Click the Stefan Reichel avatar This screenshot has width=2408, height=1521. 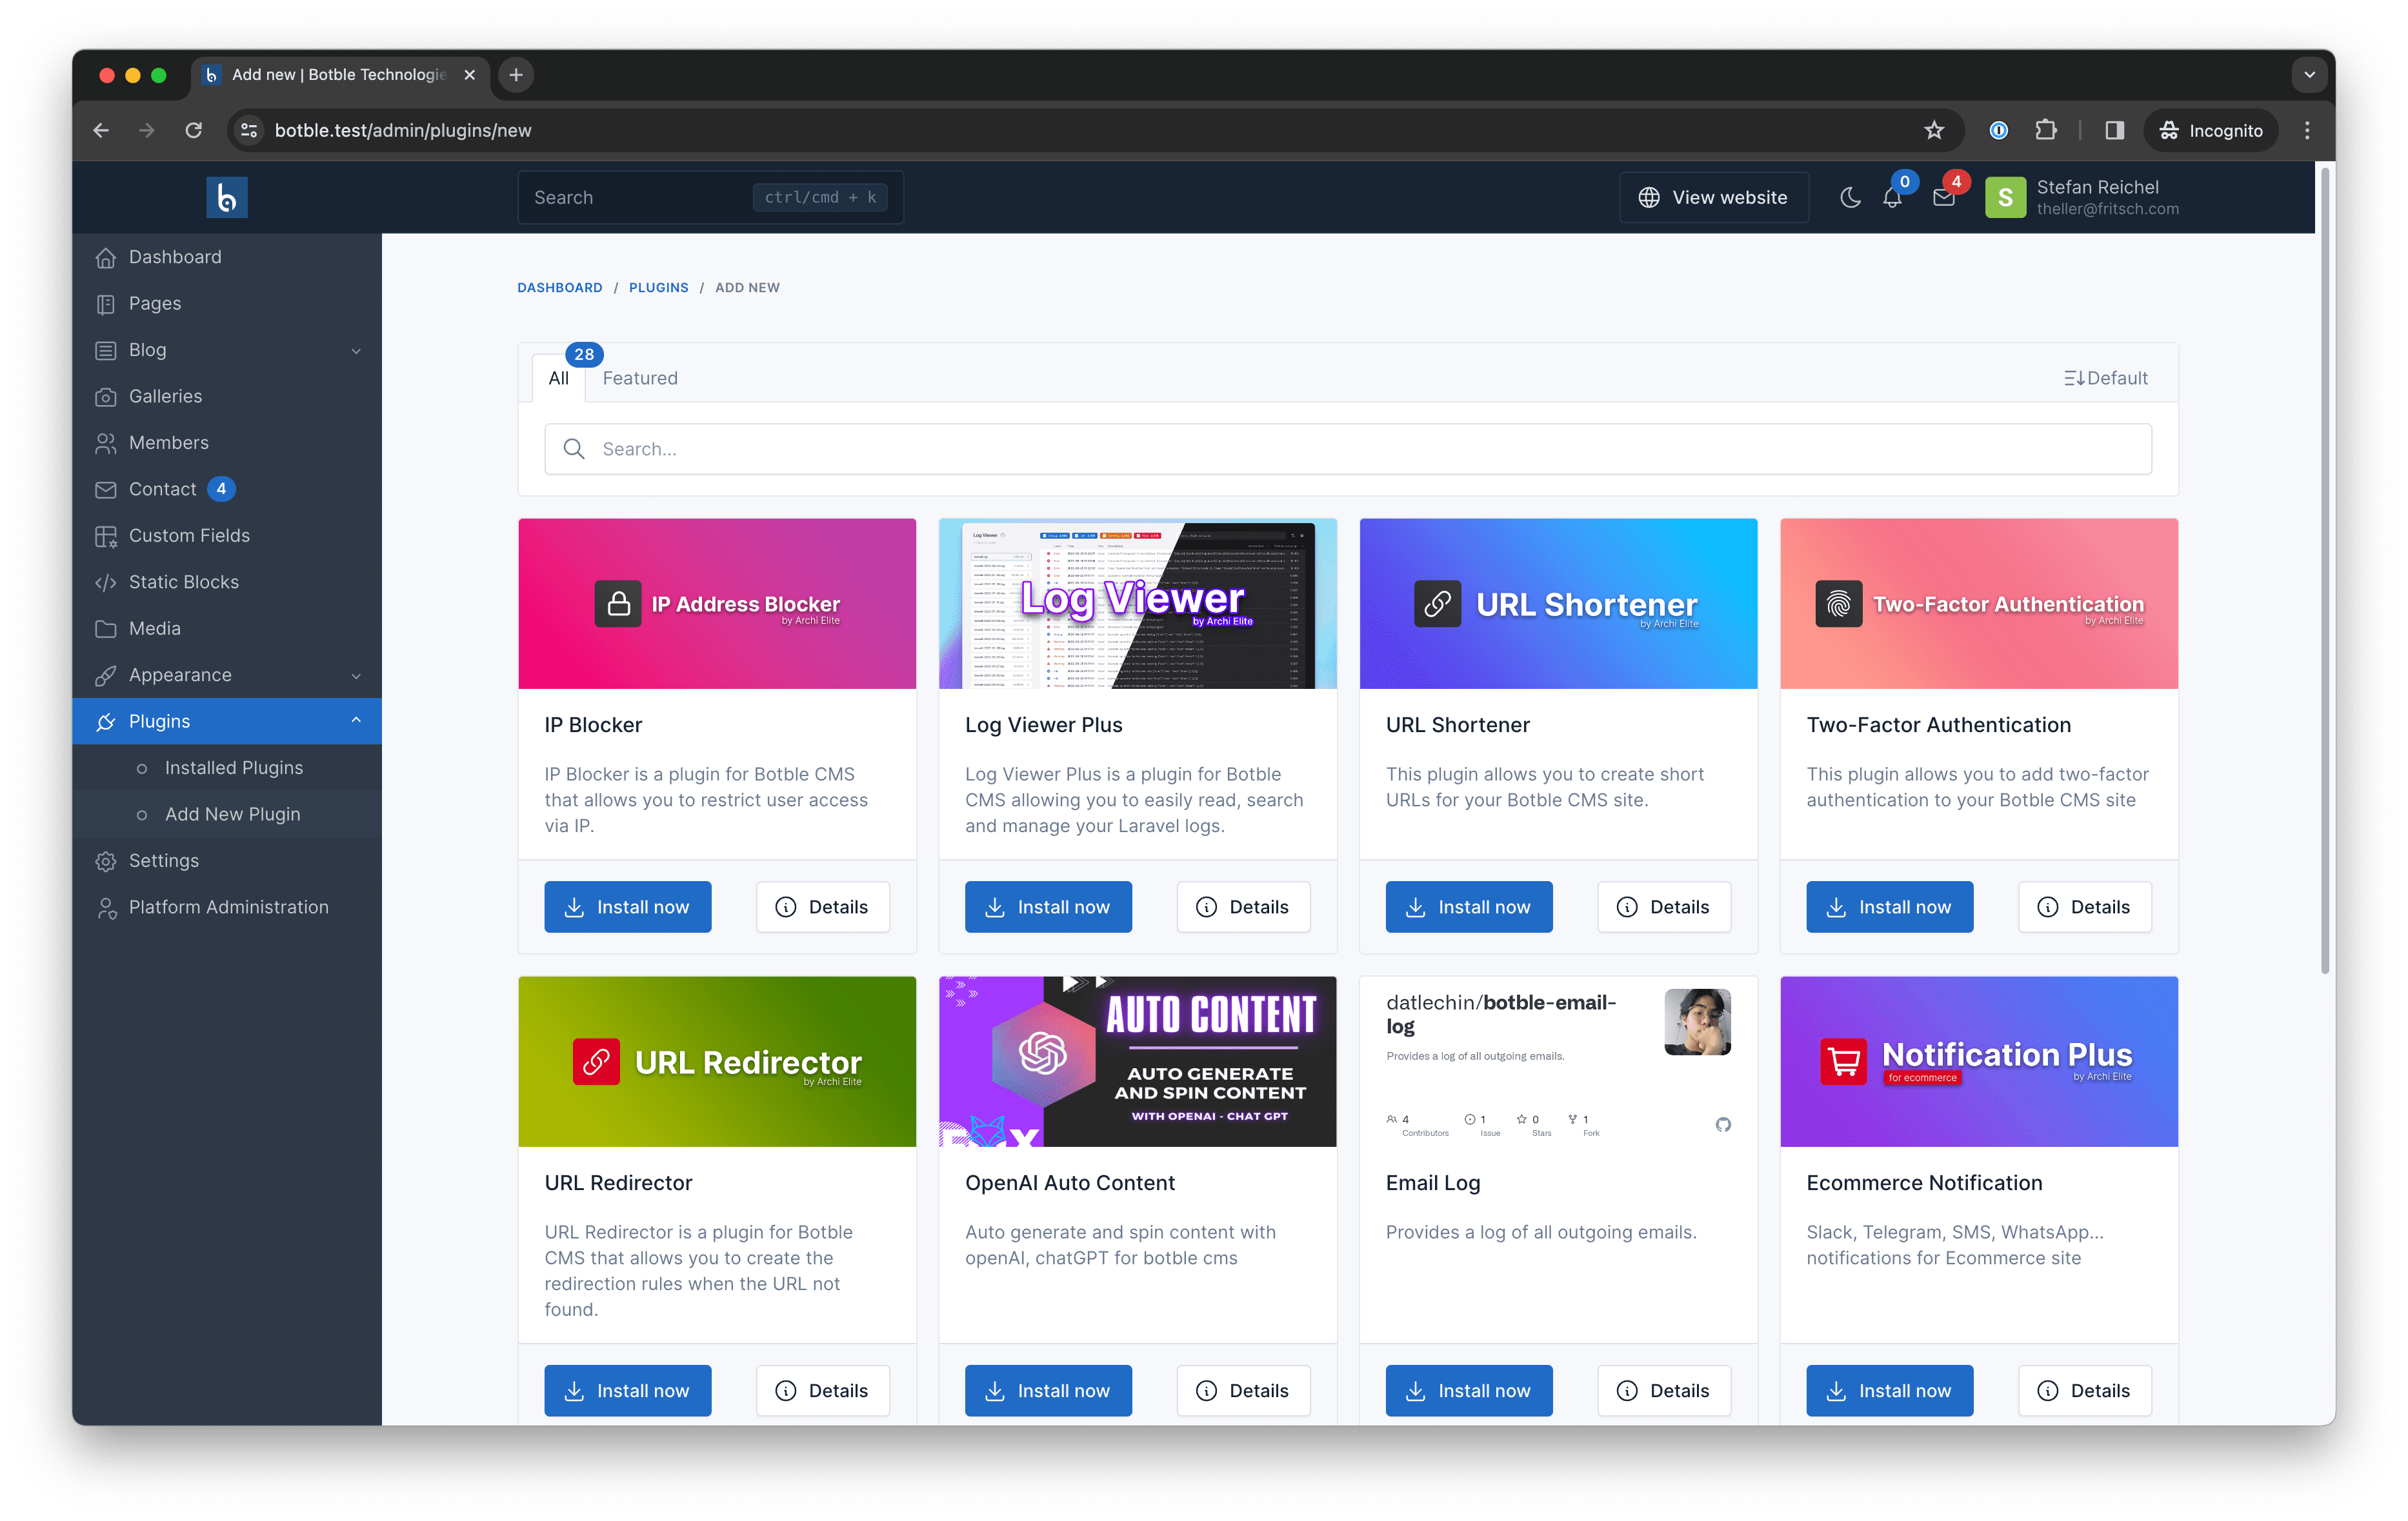pos(2005,197)
